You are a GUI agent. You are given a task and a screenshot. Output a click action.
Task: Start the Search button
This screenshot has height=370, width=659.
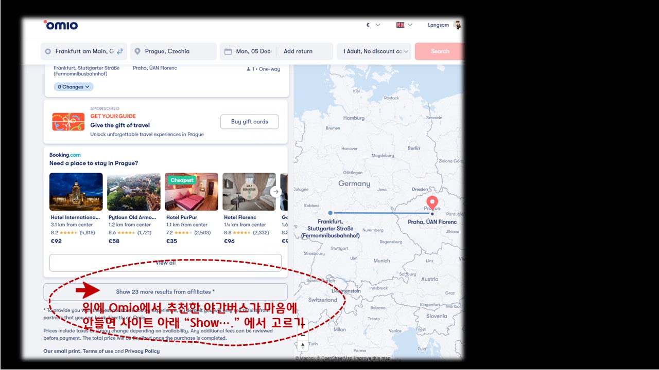439,51
